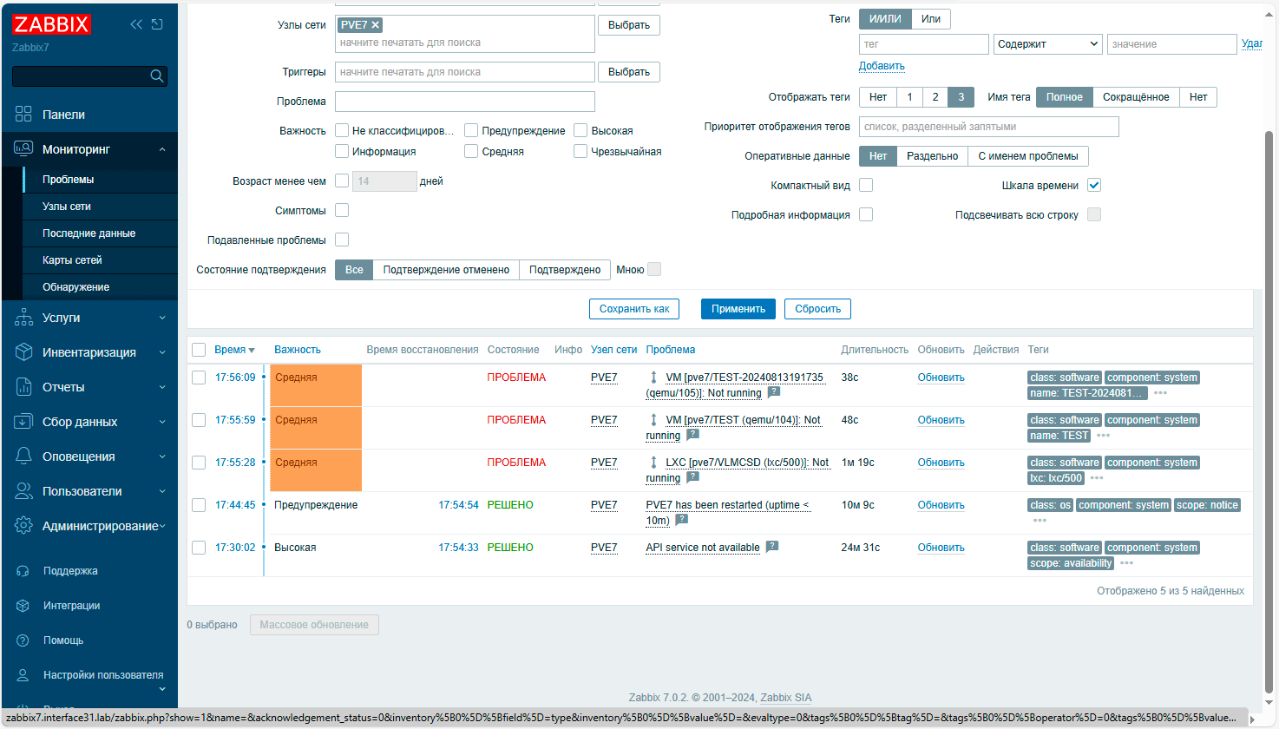Viewport: 1279px width, 729px height.
Task: Uncheck the Шкала времени checkbox
Action: pos(1094,185)
